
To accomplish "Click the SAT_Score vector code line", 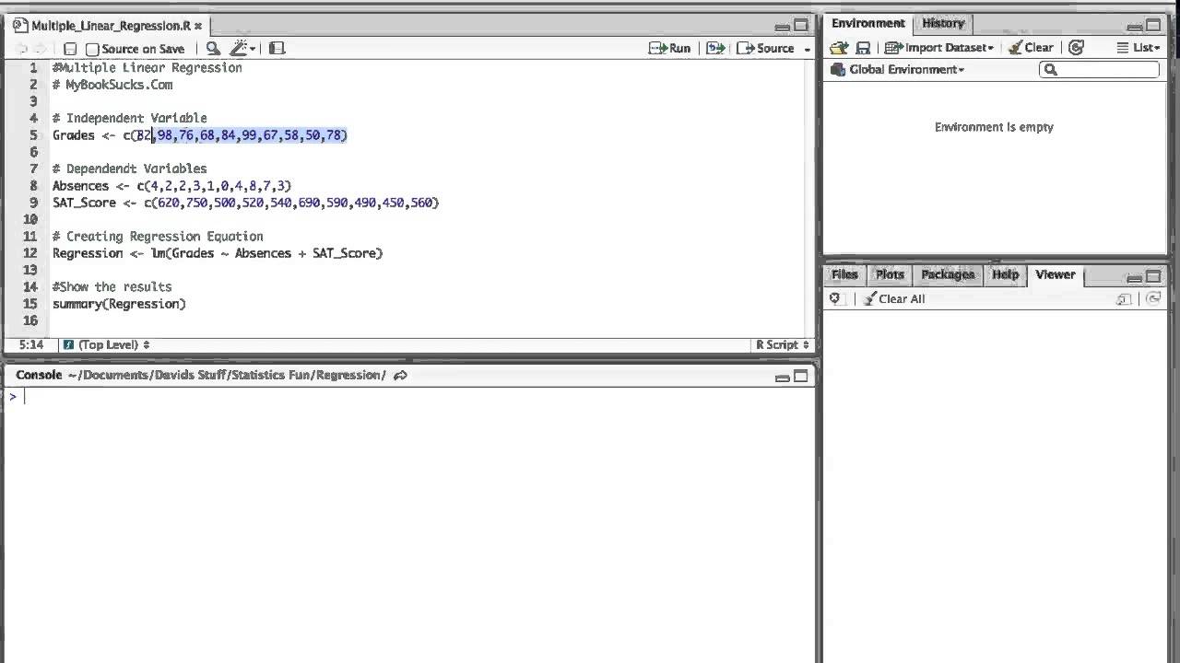I will coord(245,203).
